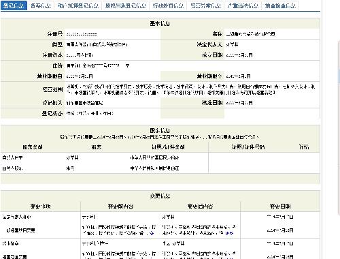The width and height of the screenshot is (340, 259).
Task: Click the company name value beside 名称
Action: click(251, 34)
